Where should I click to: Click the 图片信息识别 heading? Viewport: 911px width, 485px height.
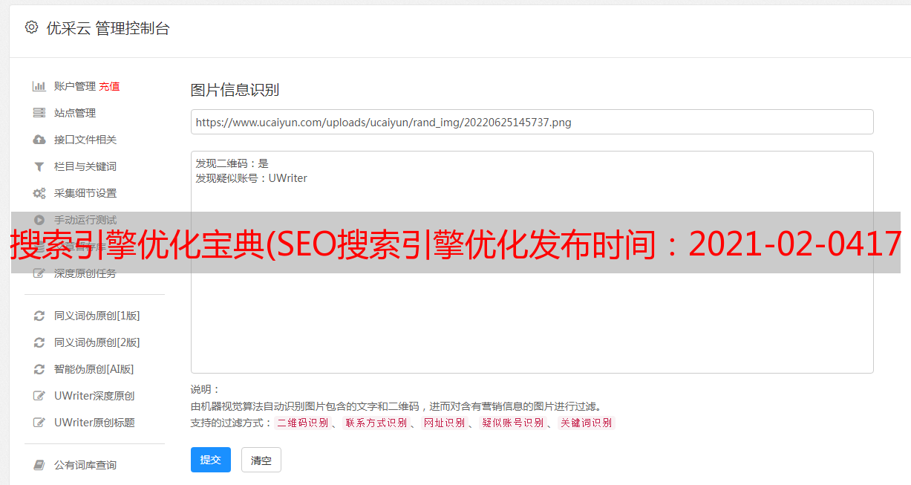235,90
